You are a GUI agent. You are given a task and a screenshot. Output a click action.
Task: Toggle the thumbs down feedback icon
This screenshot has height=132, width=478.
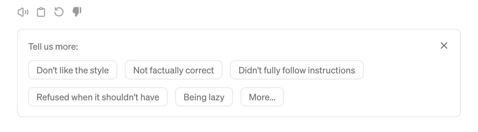77,12
